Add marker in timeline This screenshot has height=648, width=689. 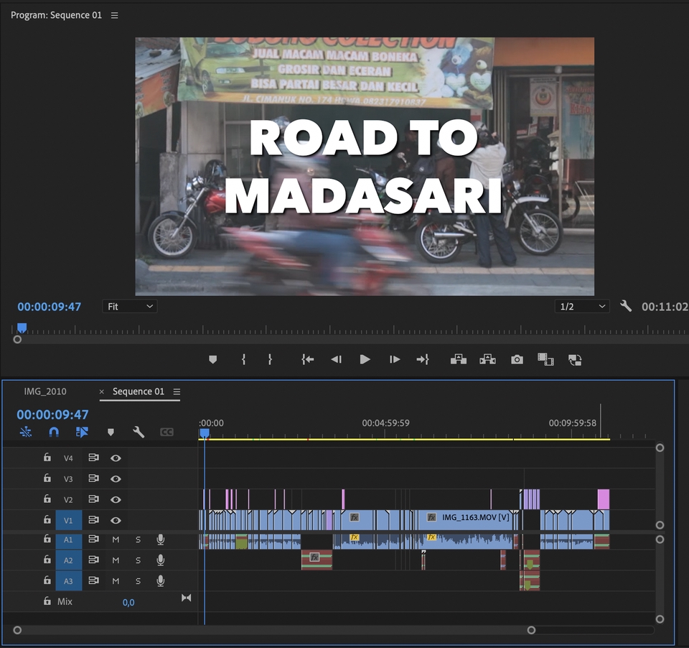111,432
